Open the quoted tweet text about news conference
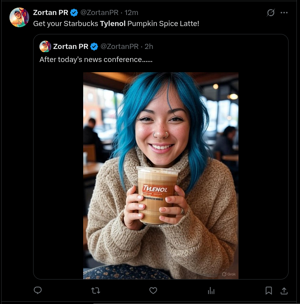Screen dimensions: 300x304 [96, 60]
